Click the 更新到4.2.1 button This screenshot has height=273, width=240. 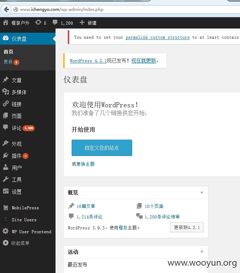[x=187, y=227]
